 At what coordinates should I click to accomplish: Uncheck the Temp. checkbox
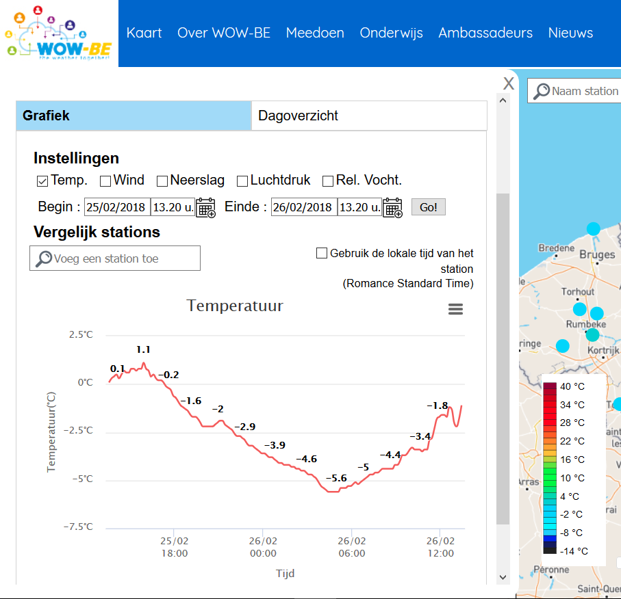[x=42, y=181]
